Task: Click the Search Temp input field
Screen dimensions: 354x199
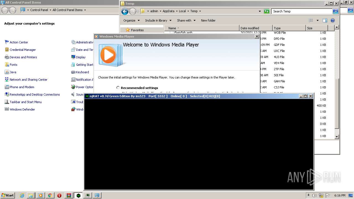Action: [302, 11]
